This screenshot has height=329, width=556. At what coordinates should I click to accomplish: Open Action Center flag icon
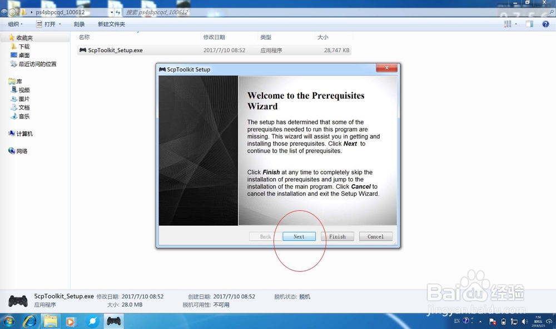tap(493, 322)
